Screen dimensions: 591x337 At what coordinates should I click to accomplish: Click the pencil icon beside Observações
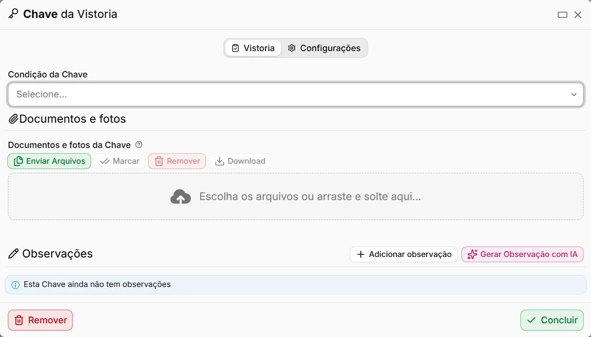13,254
